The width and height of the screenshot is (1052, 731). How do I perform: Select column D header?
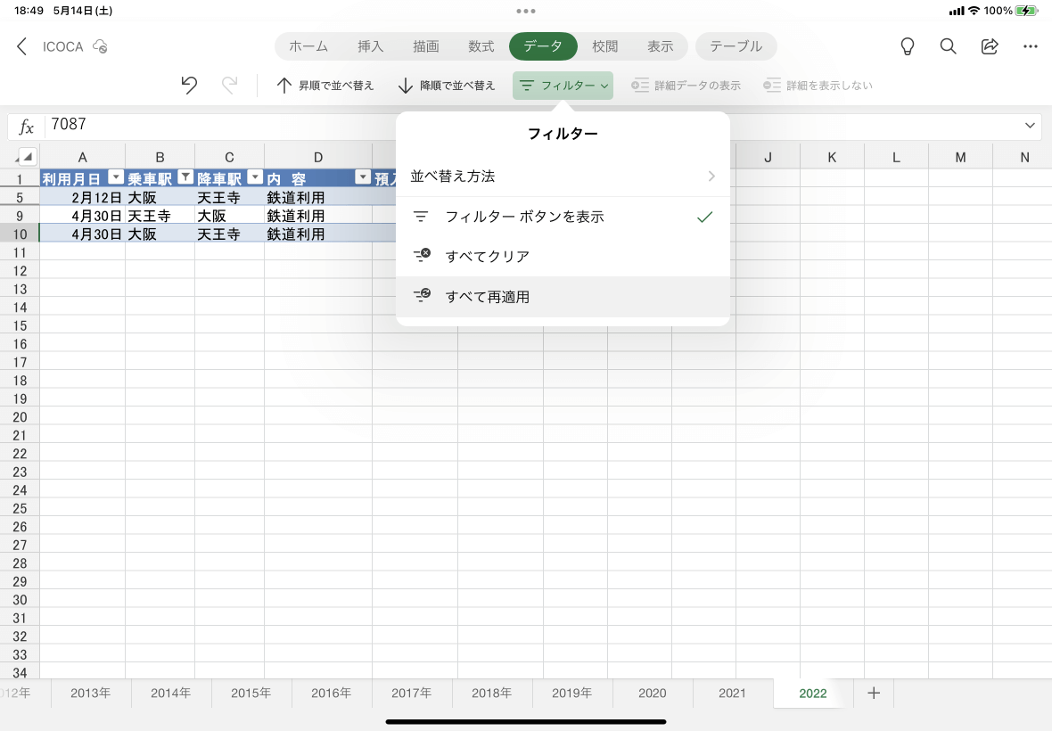tap(318, 157)
